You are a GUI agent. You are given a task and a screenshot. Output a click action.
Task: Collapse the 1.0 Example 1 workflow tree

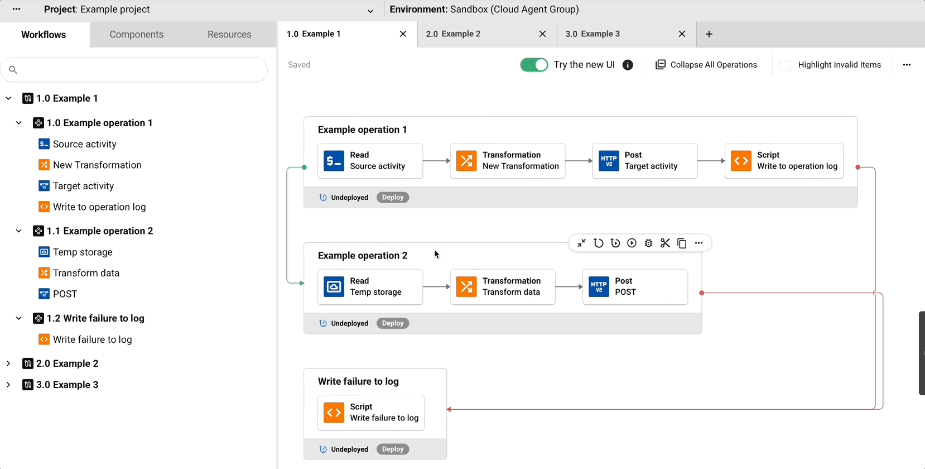pyautogui.click(x=8, y=98)
